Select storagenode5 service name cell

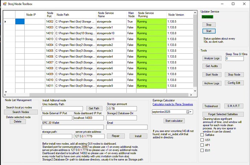112,62
